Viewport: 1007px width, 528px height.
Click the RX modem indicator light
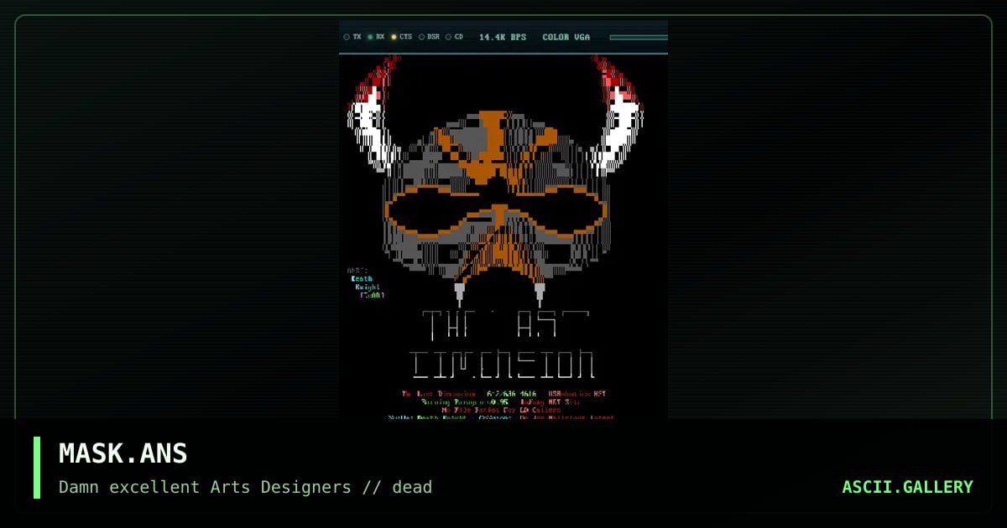click(370, 37)
